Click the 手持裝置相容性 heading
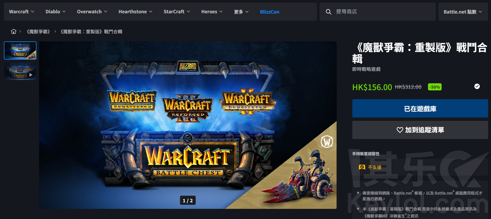This screenshot has height=219, width=491. (x=366, y=154)
